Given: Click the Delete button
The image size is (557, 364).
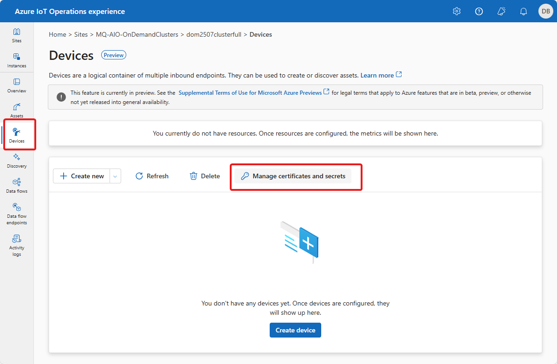Looking at the screenshot, I should [205, 176].
